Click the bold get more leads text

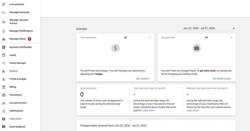(x=207, y=71)
